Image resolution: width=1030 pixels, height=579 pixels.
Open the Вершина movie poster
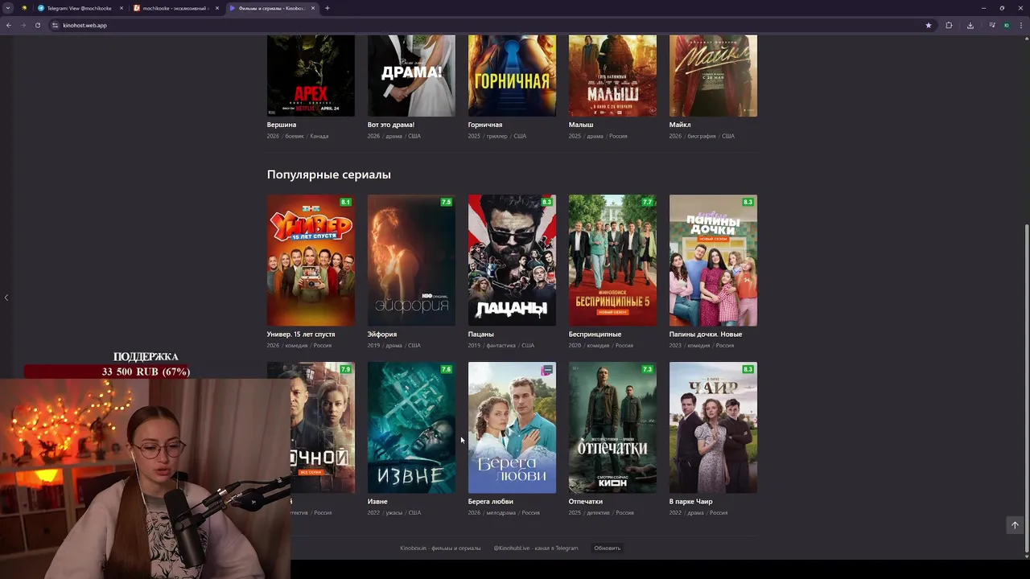[311, 76]
